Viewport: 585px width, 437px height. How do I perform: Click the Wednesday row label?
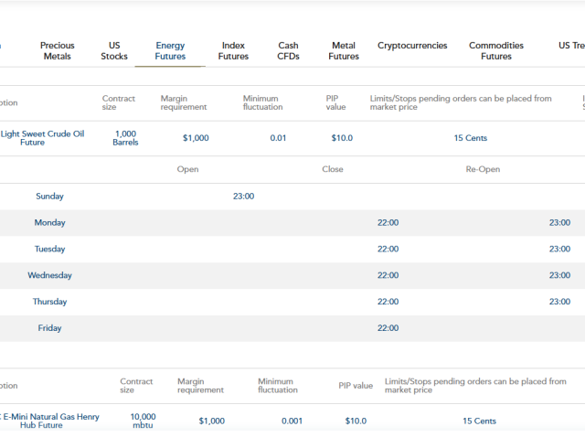(x=49, y=275)
